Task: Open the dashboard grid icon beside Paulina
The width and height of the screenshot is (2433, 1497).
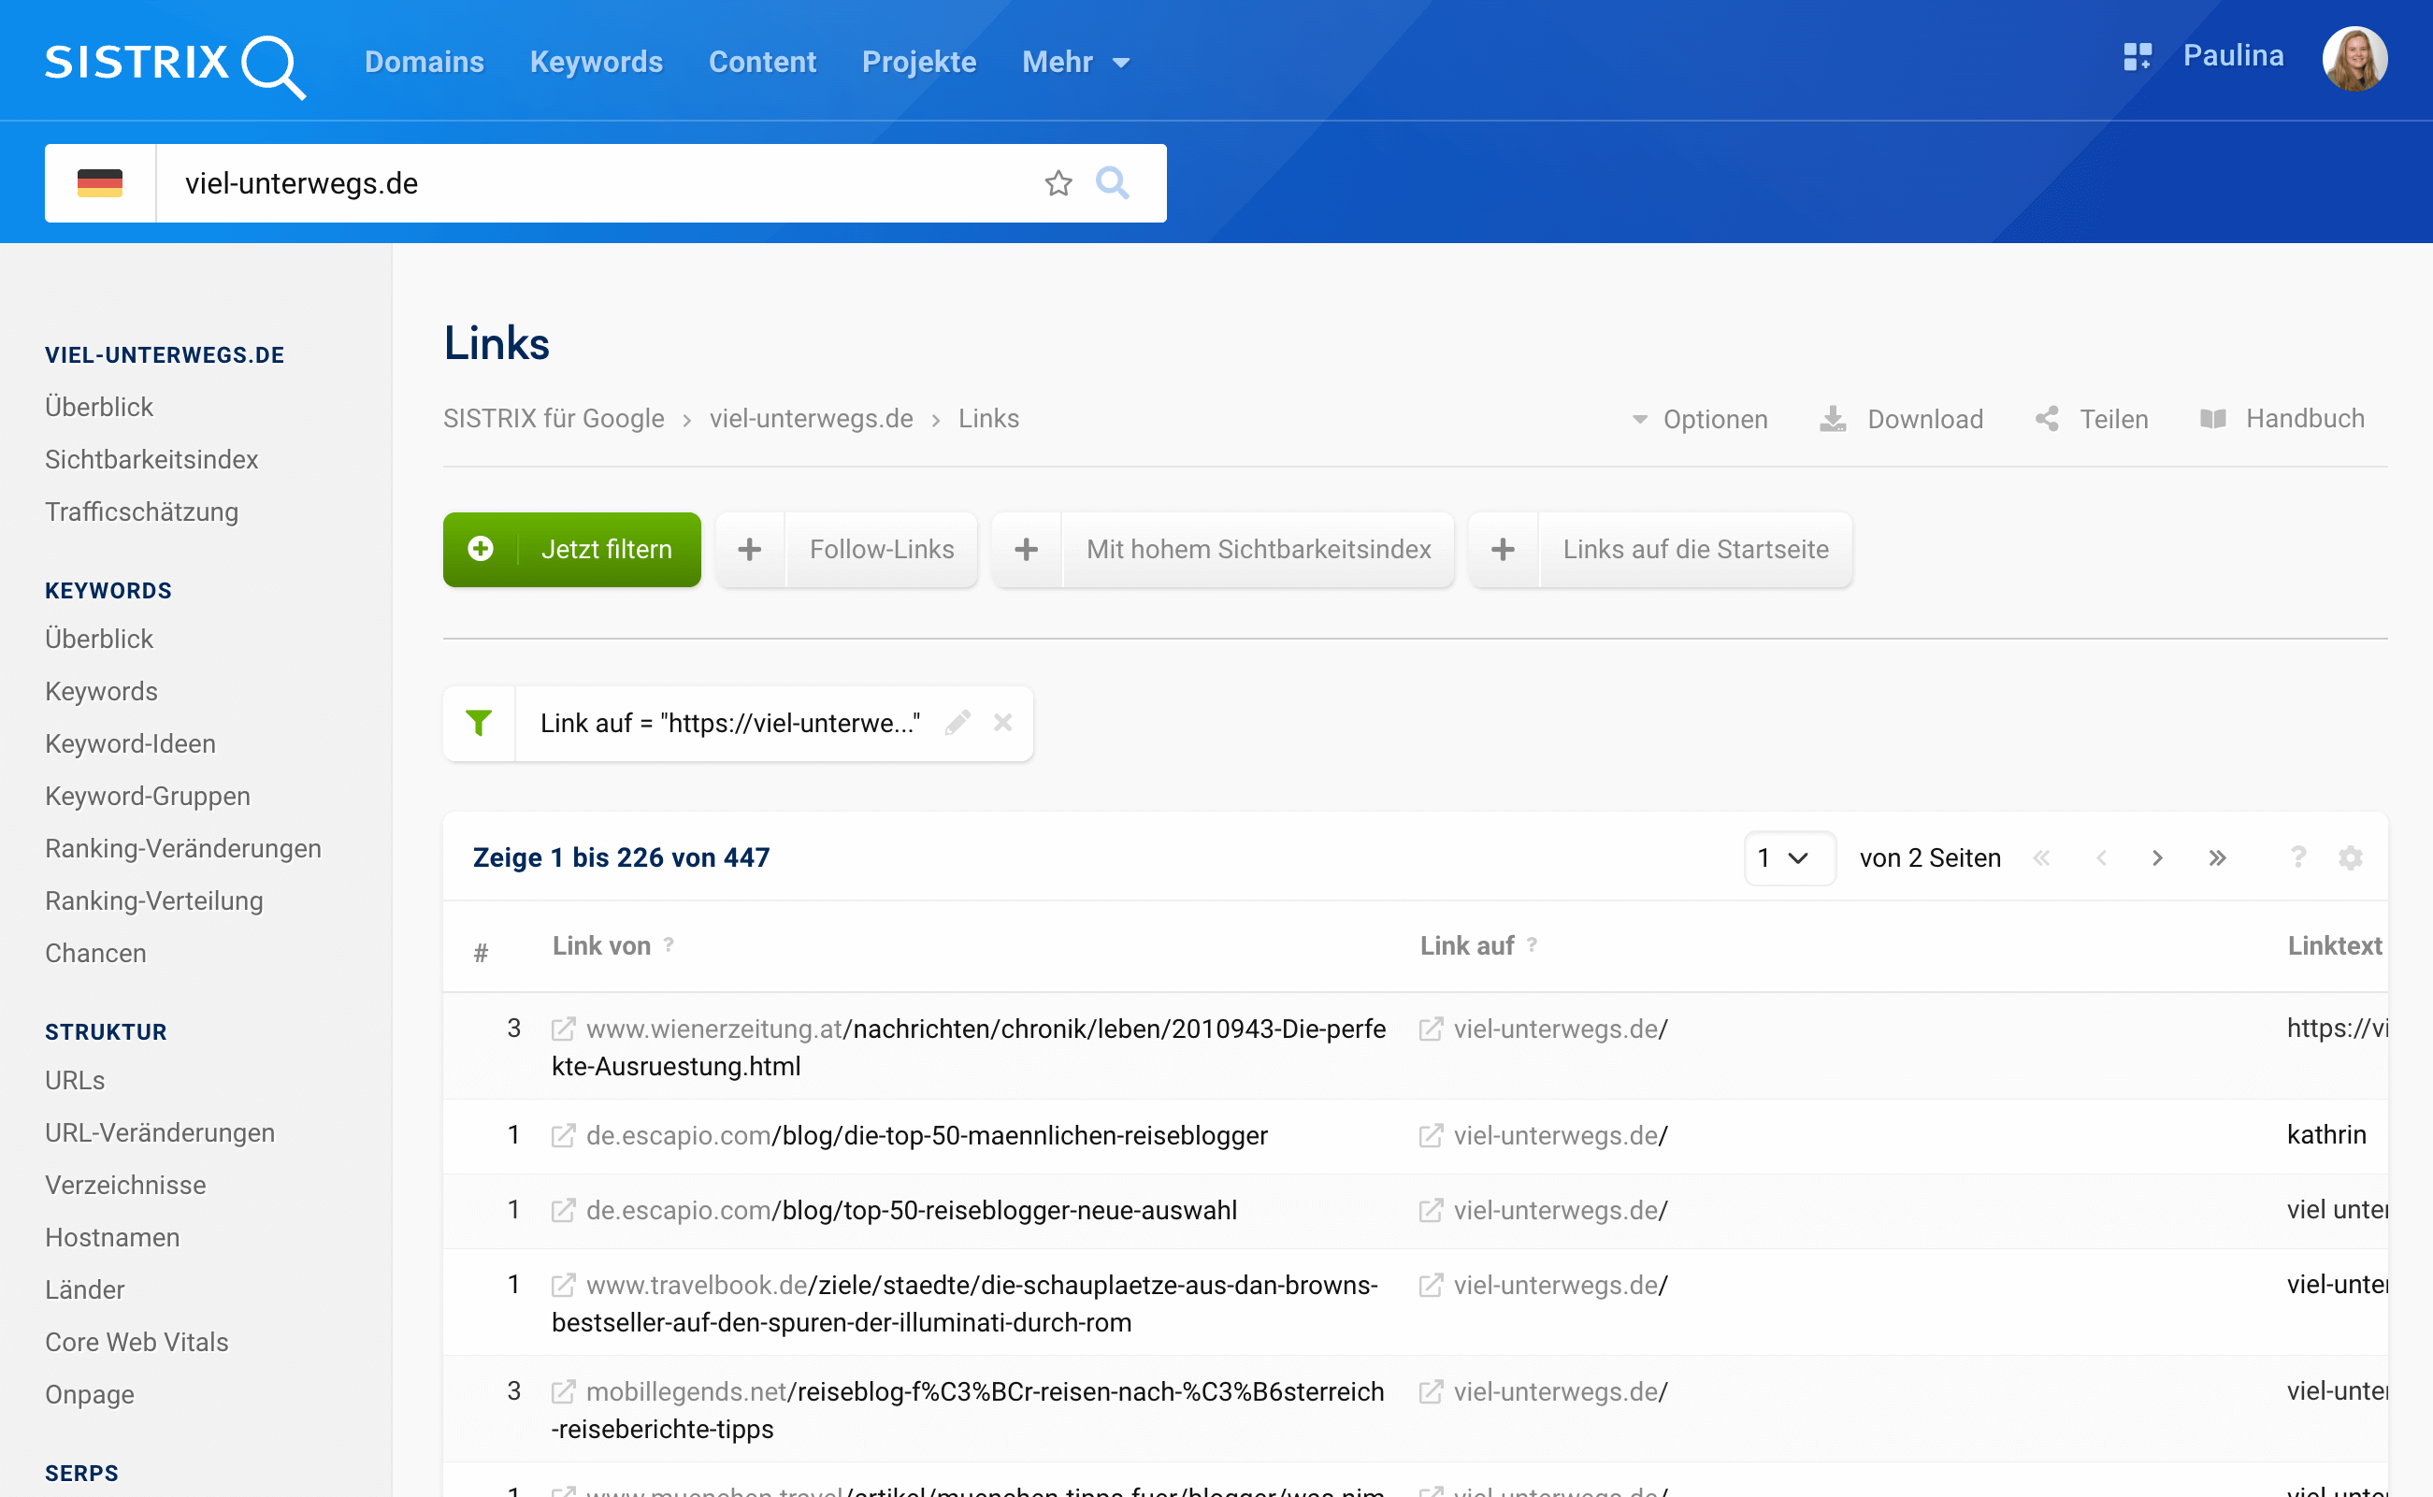Action: tap(2137, 56)
